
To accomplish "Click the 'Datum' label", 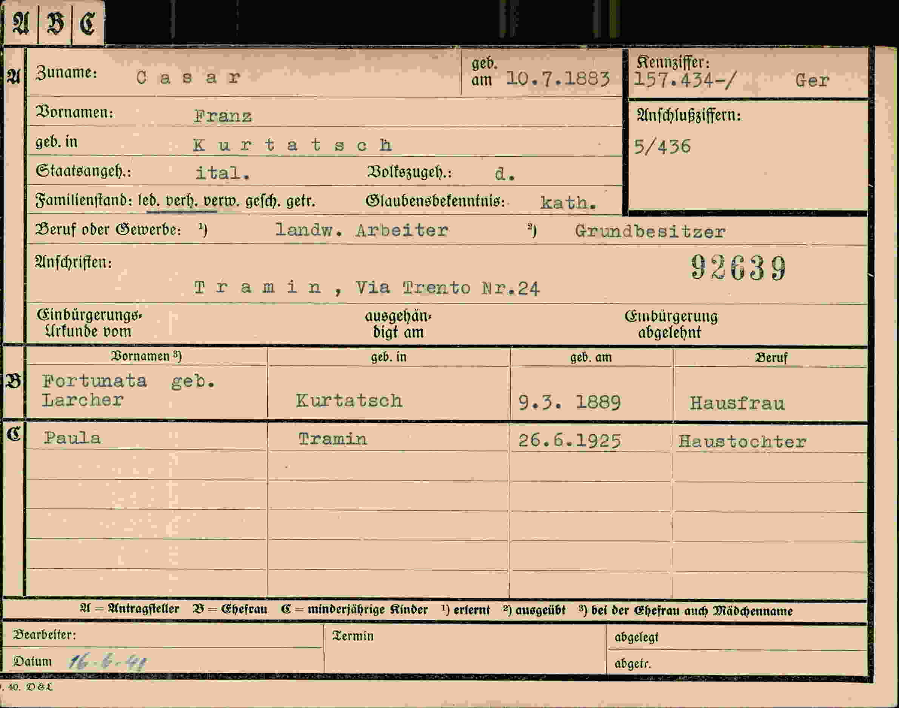I will tap(32, 661).
